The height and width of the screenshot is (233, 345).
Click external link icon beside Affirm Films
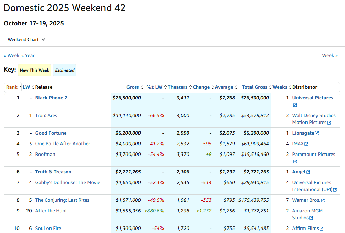coord(321,229)
